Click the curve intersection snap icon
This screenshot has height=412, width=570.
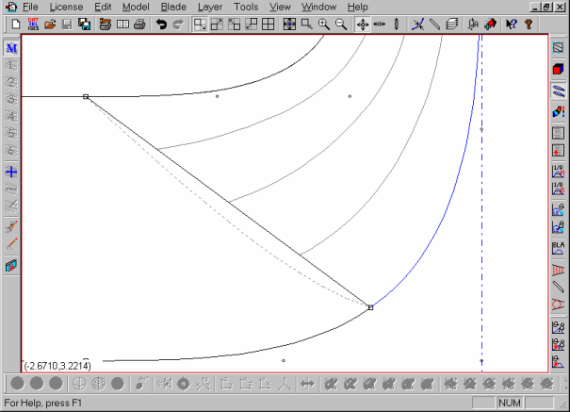tap(417, 25)
